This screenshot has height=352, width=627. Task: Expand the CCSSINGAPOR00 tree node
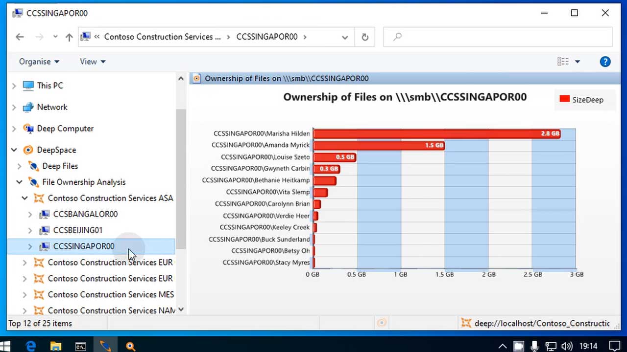[x=30, y=246]
